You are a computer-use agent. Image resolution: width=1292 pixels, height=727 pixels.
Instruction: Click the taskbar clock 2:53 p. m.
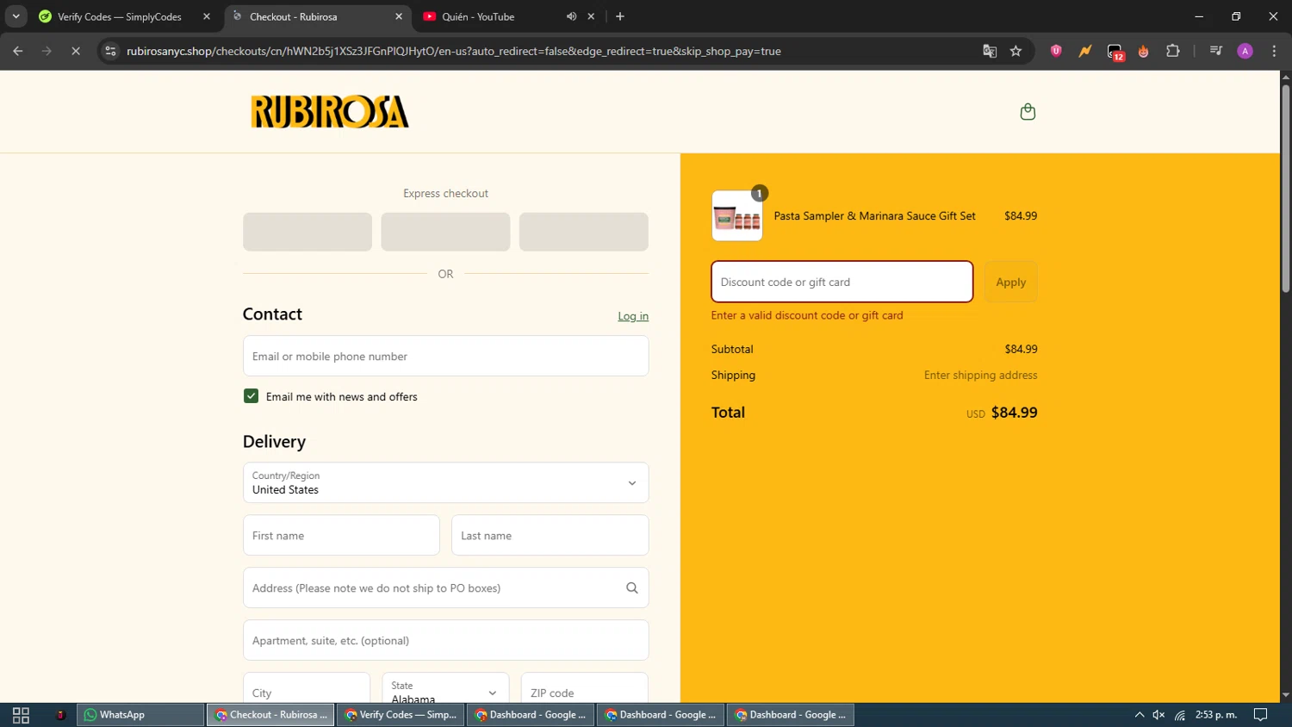click(1216, 715)
